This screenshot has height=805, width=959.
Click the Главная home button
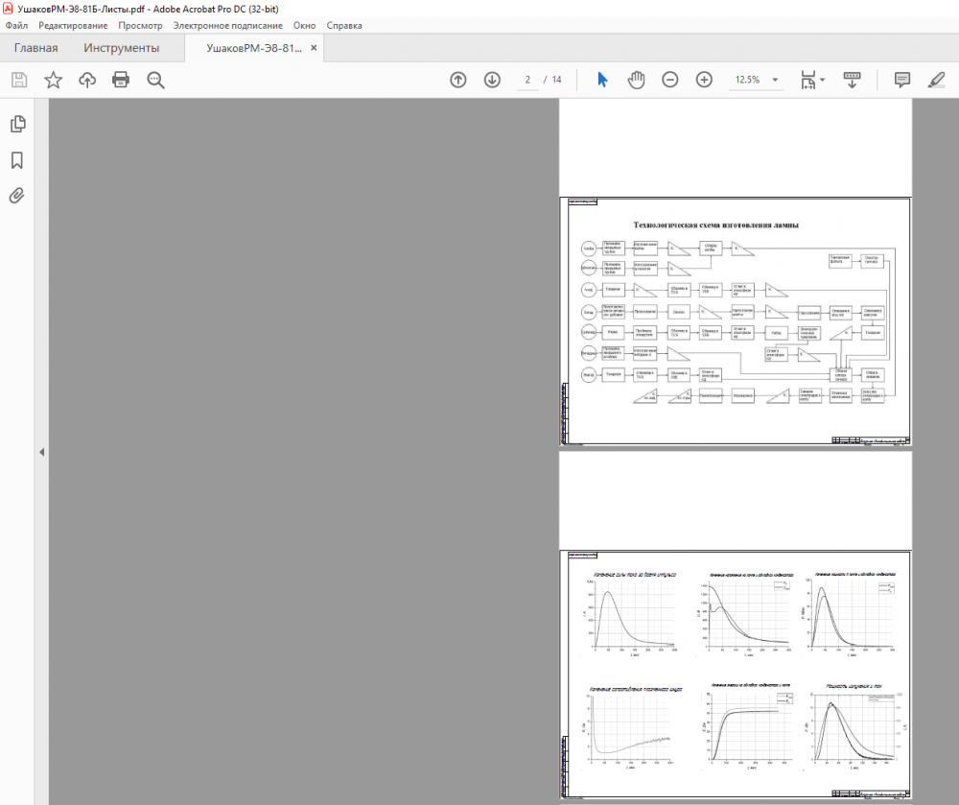click(x=35, y=48)
